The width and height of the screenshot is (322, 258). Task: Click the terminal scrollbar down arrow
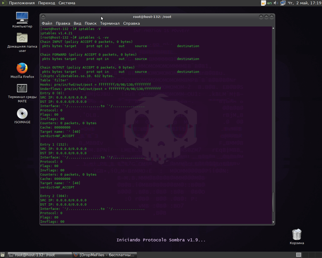(x=273, y=222)
